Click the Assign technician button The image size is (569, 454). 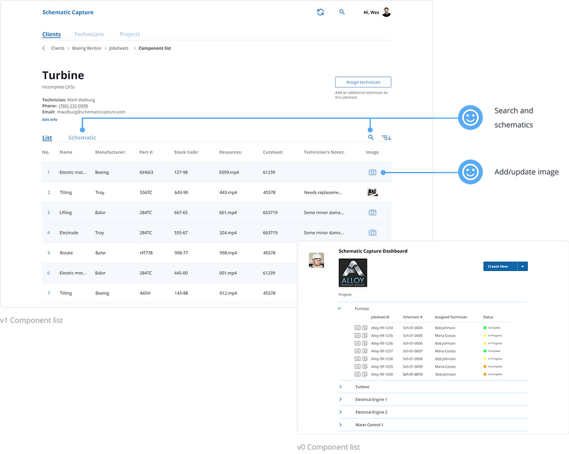363,82
